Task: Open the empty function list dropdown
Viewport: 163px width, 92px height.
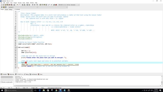Action: [53, 7]
